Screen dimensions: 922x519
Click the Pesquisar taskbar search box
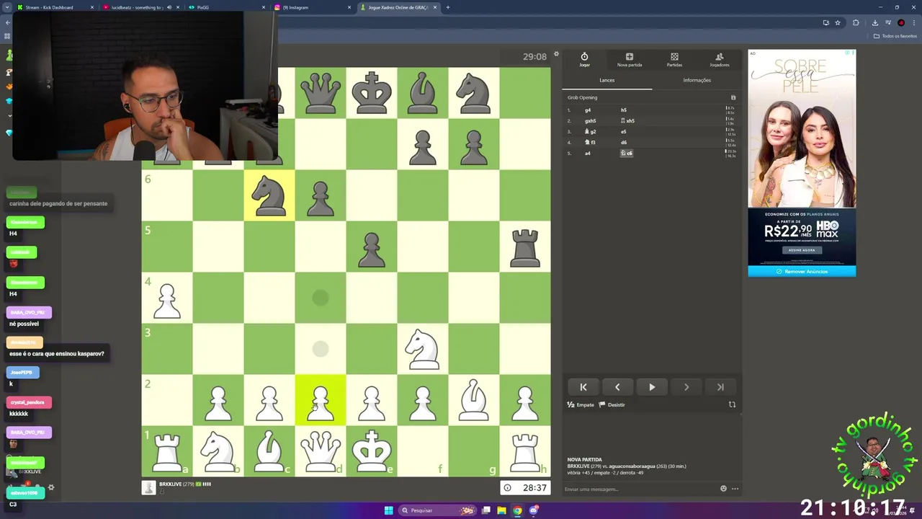437,510
